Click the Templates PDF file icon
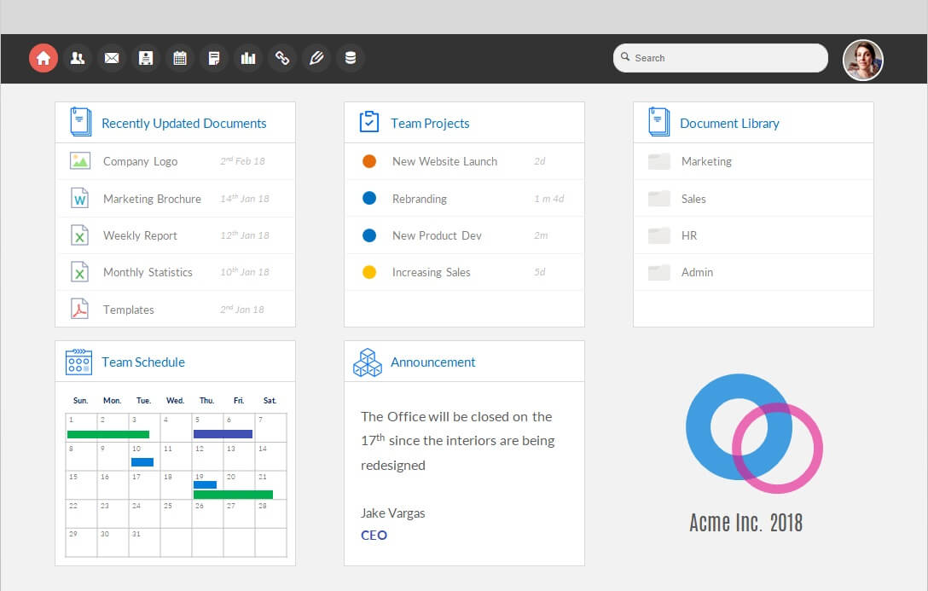This screenshot has height=591, width=928. 80,309
